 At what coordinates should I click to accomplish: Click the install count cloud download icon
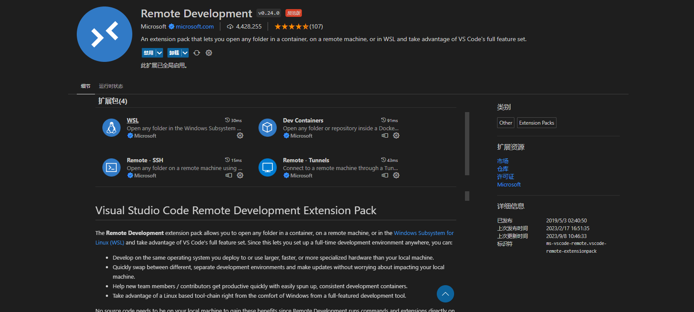[x=230, y=26]
